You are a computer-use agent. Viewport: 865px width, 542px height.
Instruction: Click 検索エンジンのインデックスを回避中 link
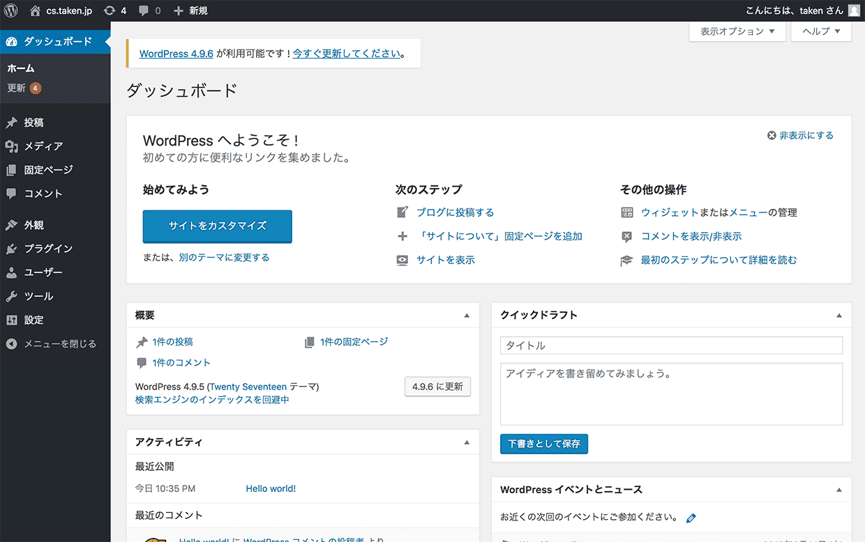(x=212, y=400)
